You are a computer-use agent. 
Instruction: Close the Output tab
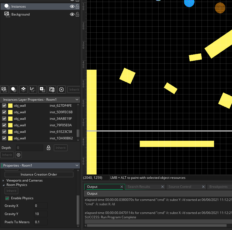[122, 187]
